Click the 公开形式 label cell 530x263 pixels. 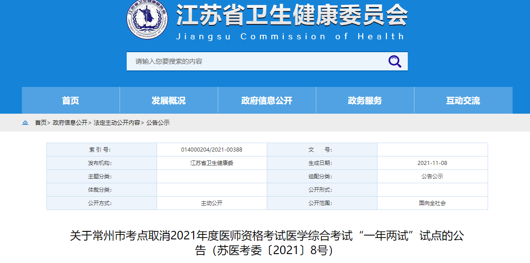pos(322,190)
